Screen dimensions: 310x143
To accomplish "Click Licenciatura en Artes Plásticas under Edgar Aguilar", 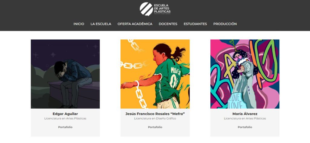I will click(x=65, y=119).
